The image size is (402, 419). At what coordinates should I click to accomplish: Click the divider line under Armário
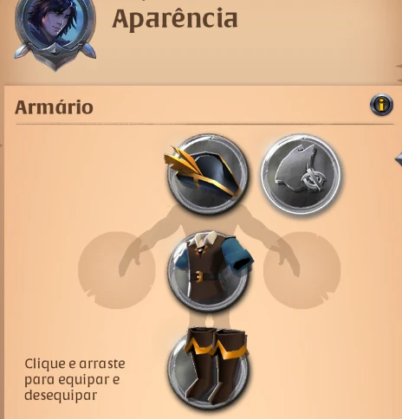click(x=204, y=124)
